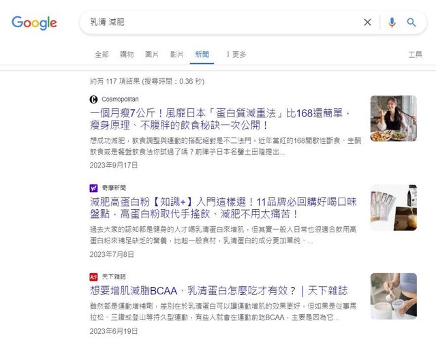Switch to the 全部 tab
Viewport: 436px width, 340px height.
pyautogui.click(x=102, y=54)
